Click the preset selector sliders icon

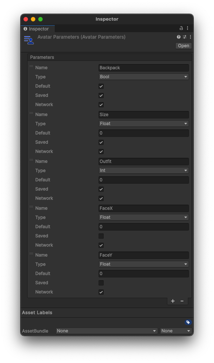pyautogui.click(x=185, y=37)
